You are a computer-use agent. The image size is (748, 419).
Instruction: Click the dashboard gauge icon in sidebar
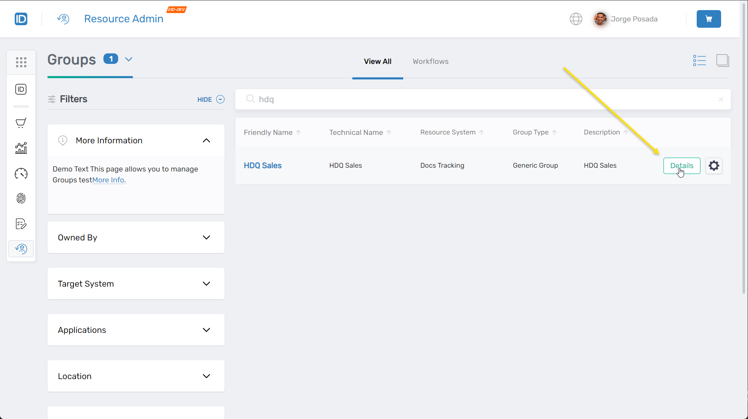[x=21, y=174]
